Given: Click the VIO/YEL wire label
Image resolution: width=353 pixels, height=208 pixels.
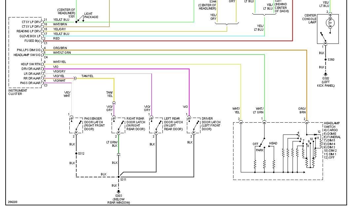Looking at the screenshot, I should (59, 76).
